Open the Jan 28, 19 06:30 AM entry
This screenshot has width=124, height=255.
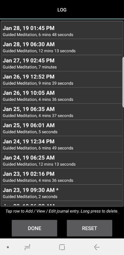(x=62, y=47)
